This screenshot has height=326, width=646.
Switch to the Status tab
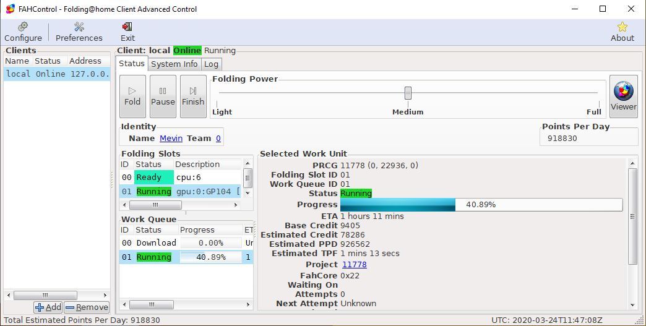[x=131, y=63]
